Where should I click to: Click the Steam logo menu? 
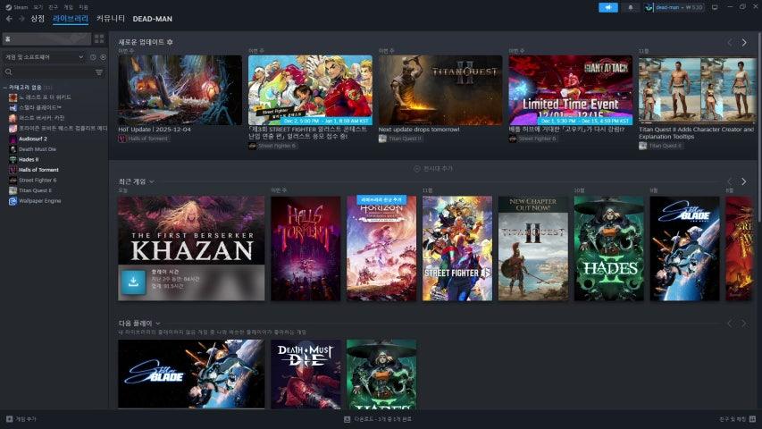coord(16,7)
